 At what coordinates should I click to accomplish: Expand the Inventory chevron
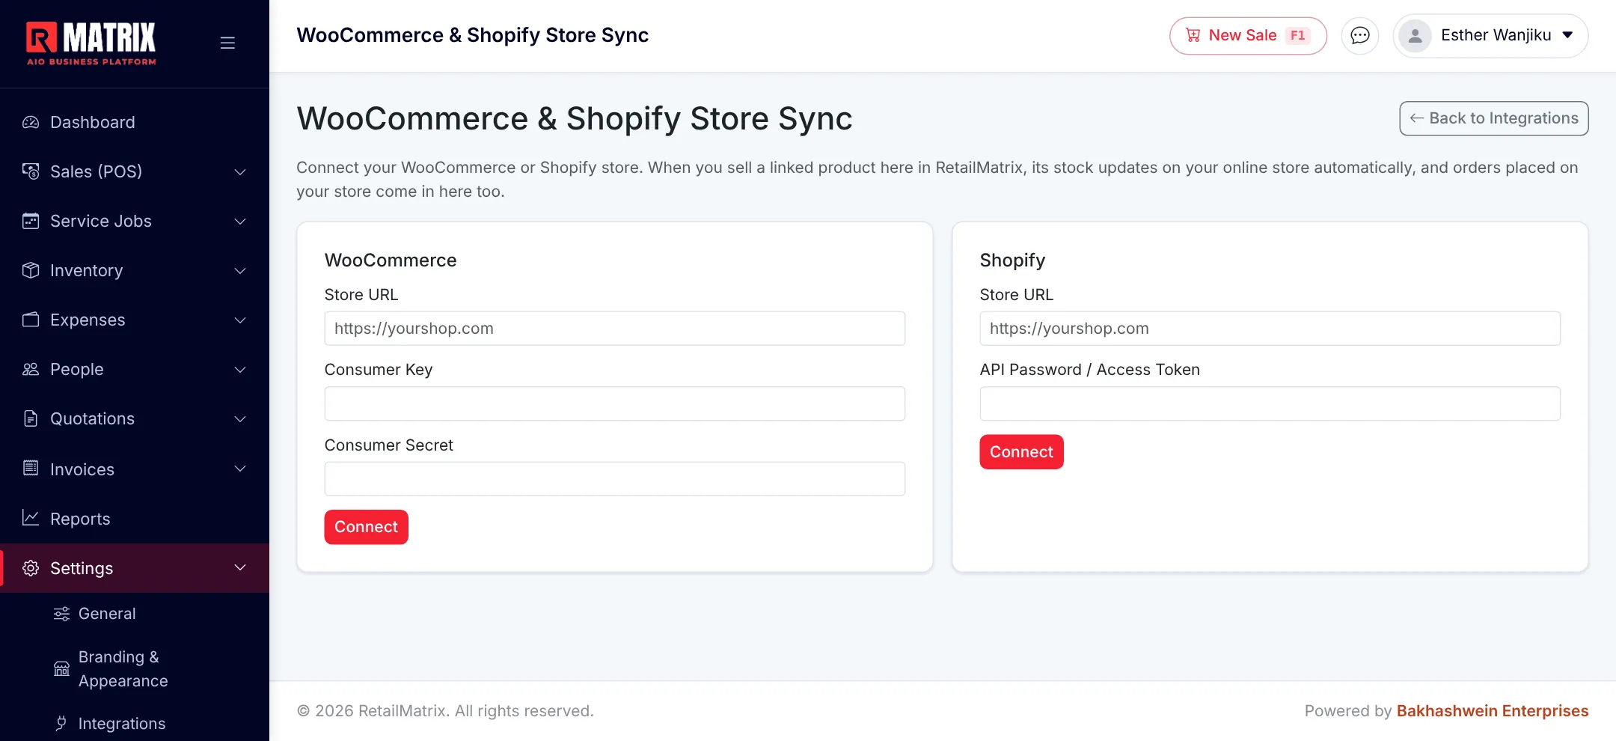pos(240,270)
